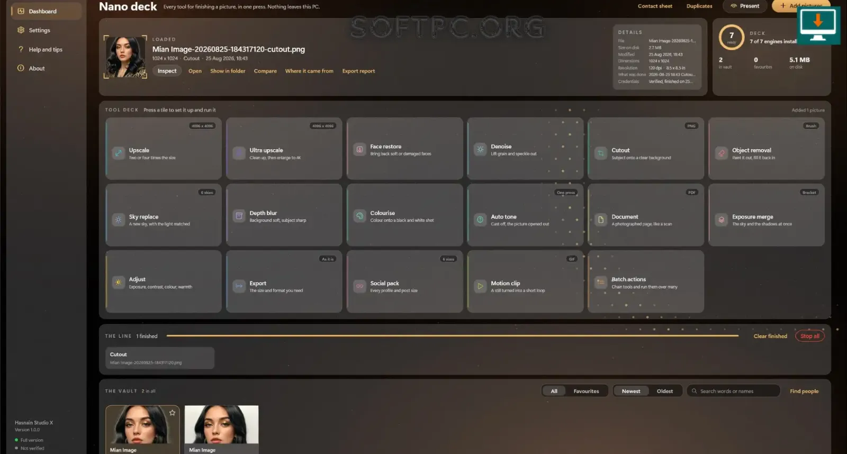Show All pictures in the vault
Screen dimensions: 847x454
point(554,391)
